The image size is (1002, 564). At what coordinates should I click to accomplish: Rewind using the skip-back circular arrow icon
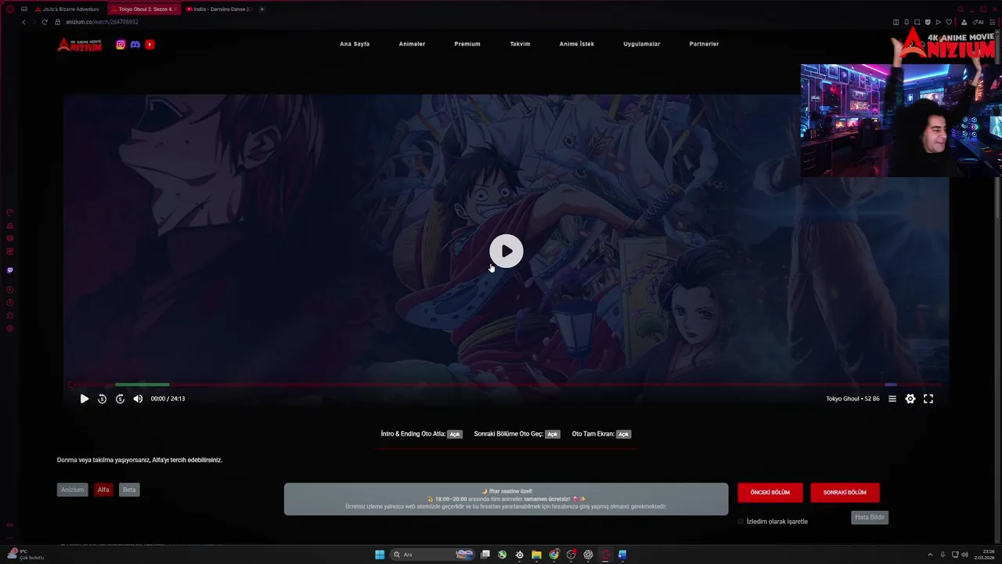click(102, 399)
